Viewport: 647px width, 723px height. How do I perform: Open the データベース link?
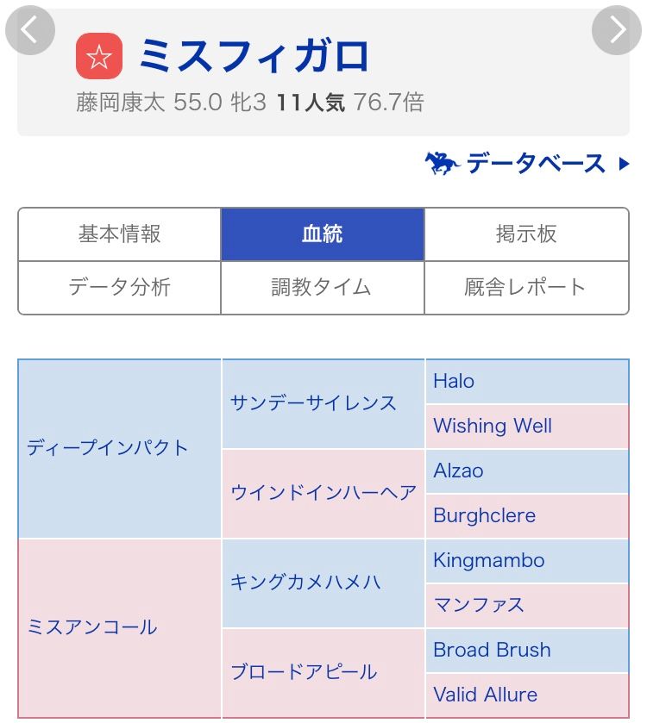(x=536, y=163)
